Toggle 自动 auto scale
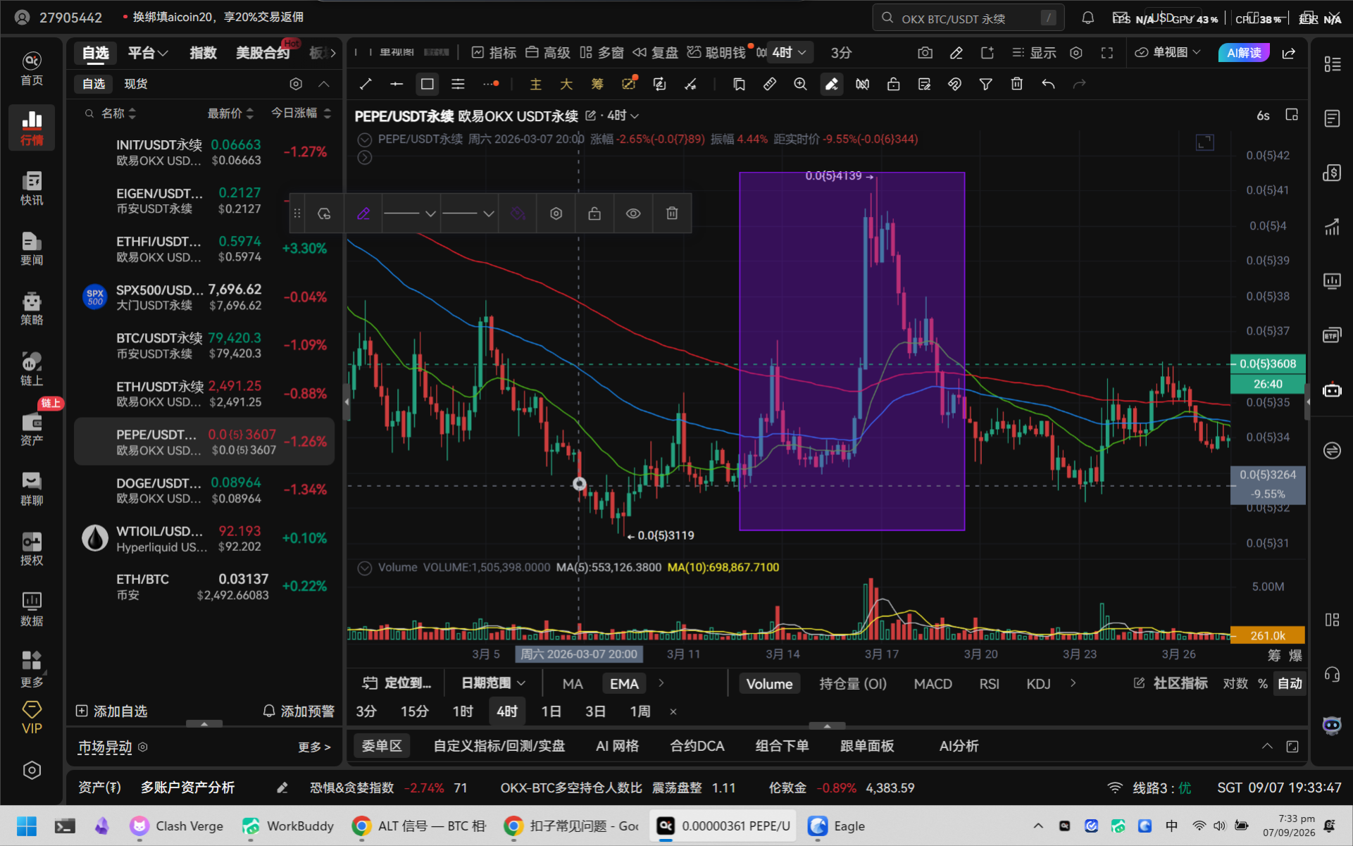The height and width of the screenshot is (846, 1353). (1290, 683)
